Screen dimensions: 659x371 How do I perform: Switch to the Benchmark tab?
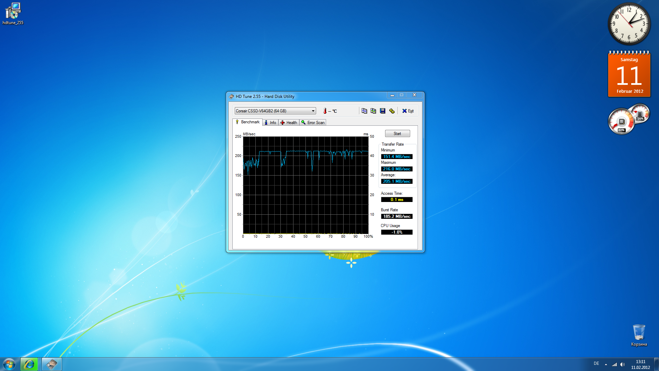click(248, 122)
